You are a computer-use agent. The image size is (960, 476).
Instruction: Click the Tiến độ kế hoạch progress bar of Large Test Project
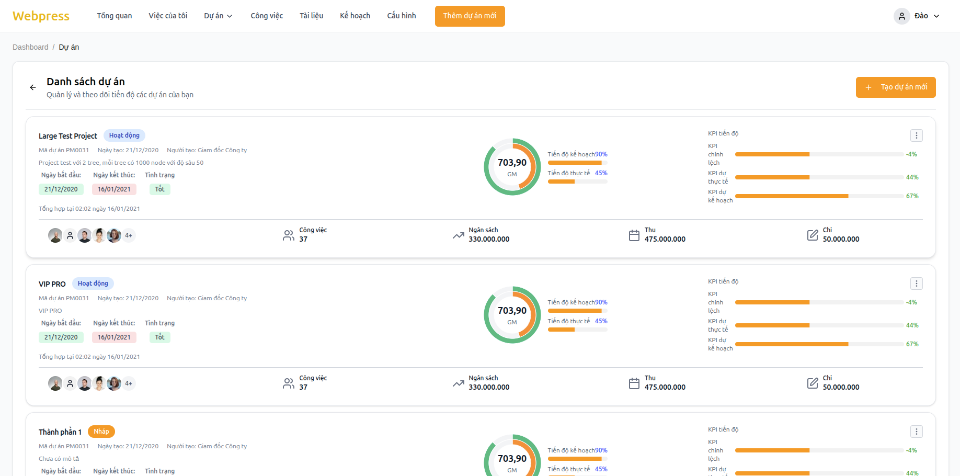click(x=577, y=163)
